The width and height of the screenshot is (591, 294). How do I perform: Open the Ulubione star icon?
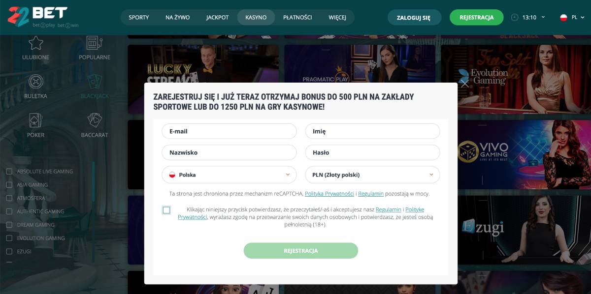35,43
